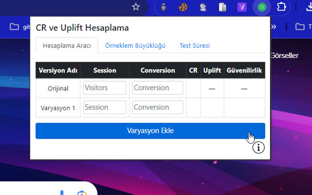Open the purple V extension
The width and height of the screenshot is (312, 195).
tap(242, 7)
